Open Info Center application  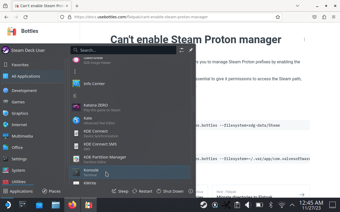tap(130, 83)
